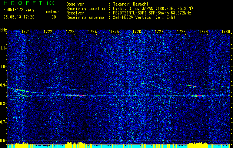Click the 'Observer' field label
This screenshot has height=148, width=233.
point(75,4)
